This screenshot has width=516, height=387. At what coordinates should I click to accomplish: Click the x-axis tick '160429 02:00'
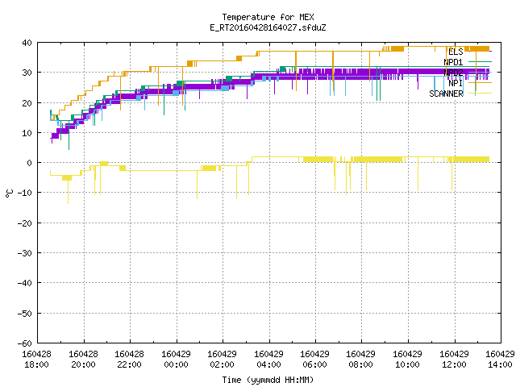pyautogui.click(x=223, y=360)
